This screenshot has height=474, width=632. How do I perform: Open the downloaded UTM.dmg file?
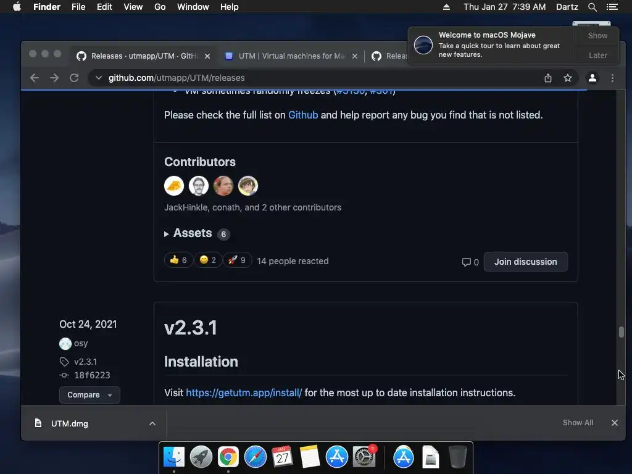tap(69, 423)
